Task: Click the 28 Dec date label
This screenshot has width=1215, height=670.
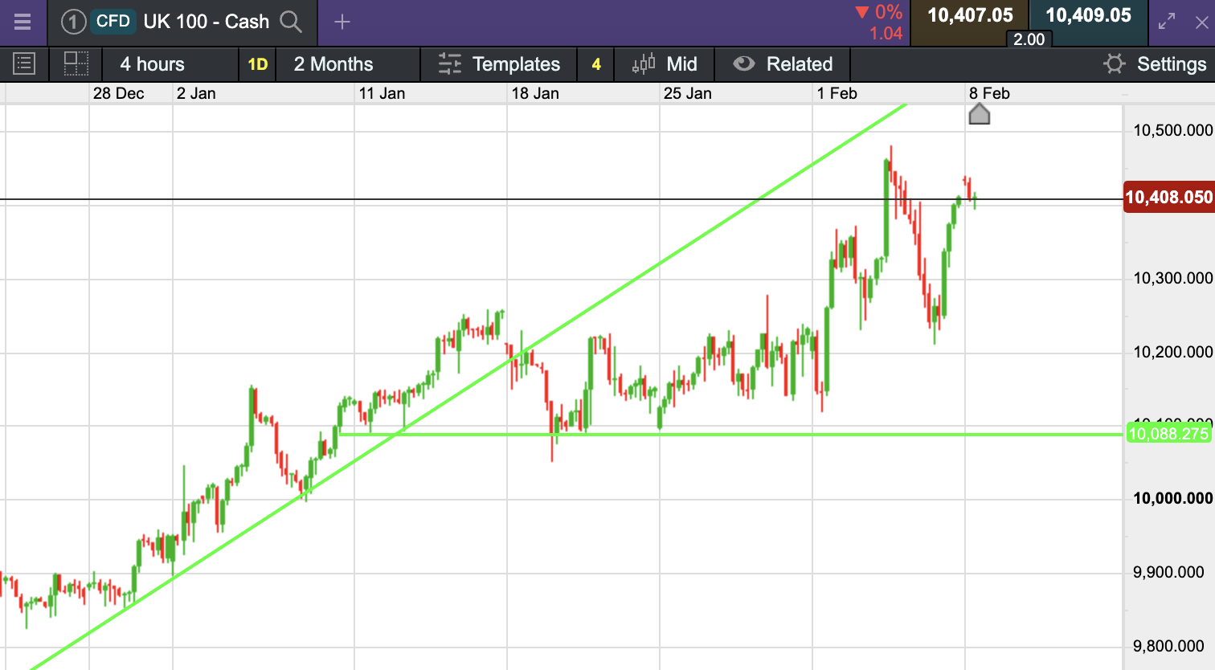Action: point(119,93)
